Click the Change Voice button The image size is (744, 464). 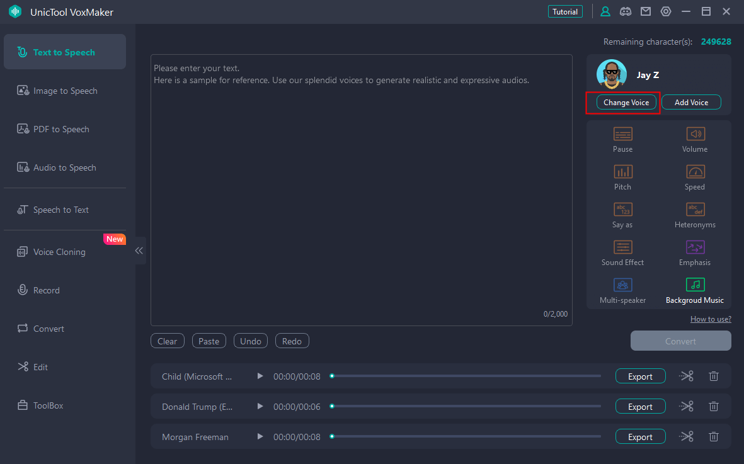[626, 102]
